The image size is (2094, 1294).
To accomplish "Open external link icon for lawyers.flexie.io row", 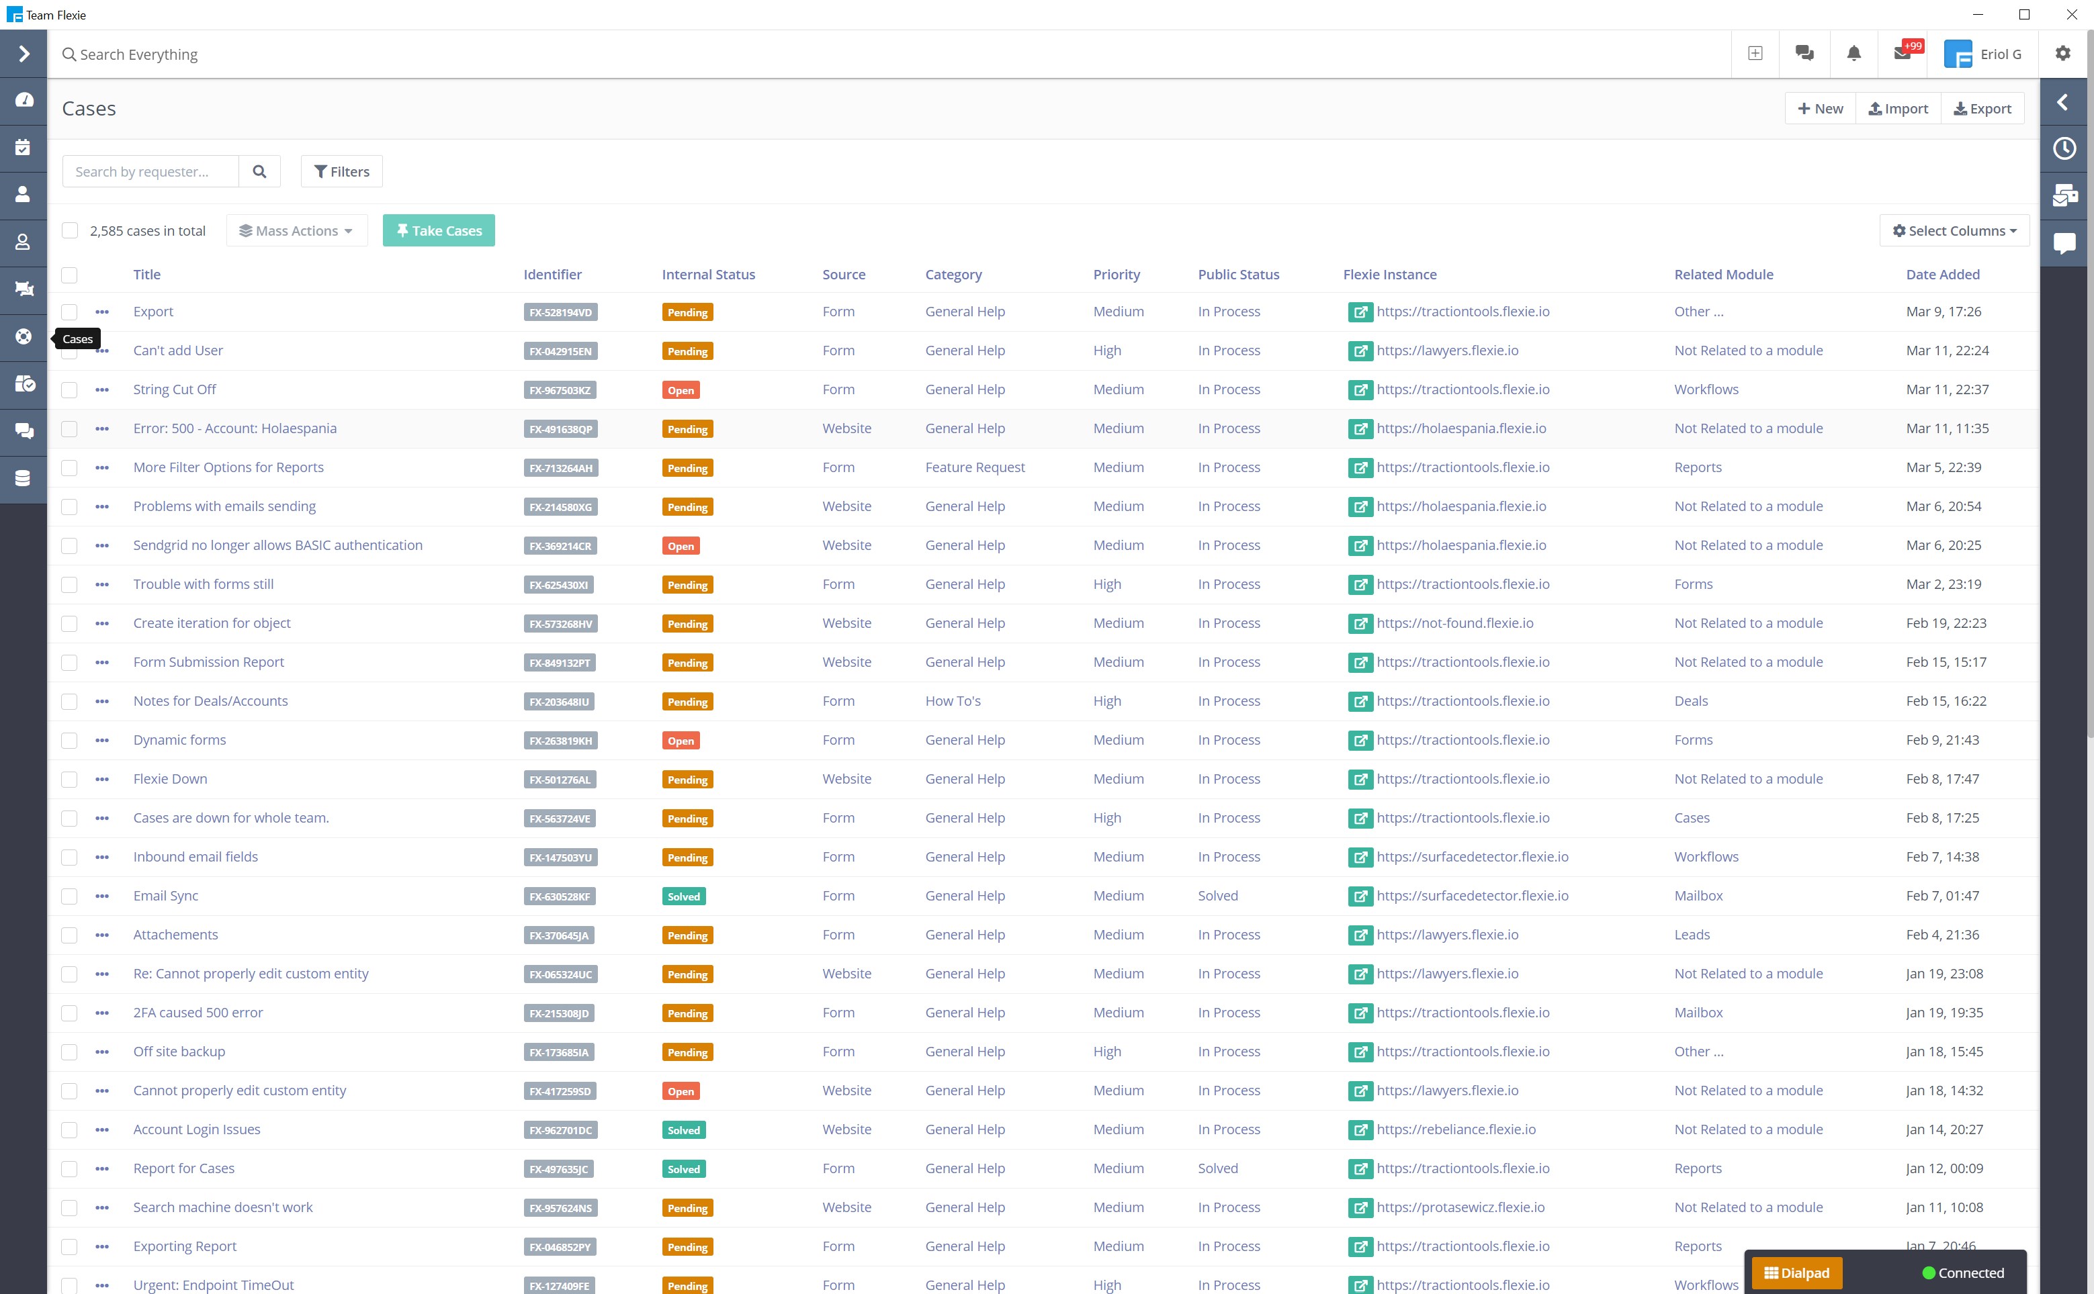I will (x=1360, y=351).
